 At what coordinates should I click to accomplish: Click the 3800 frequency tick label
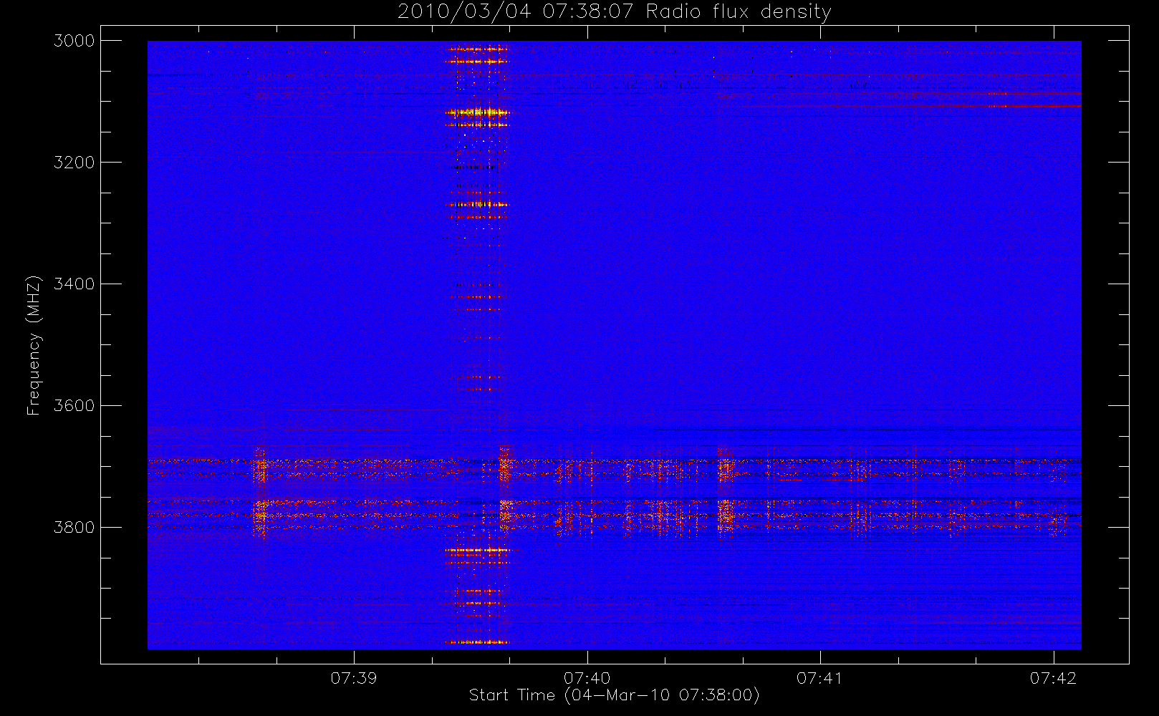[74, 528]
